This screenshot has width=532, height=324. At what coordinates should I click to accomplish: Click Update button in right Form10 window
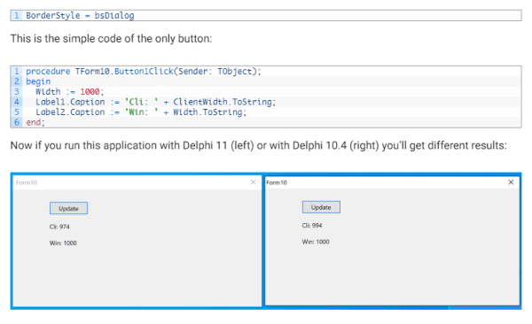click(321, 207)
